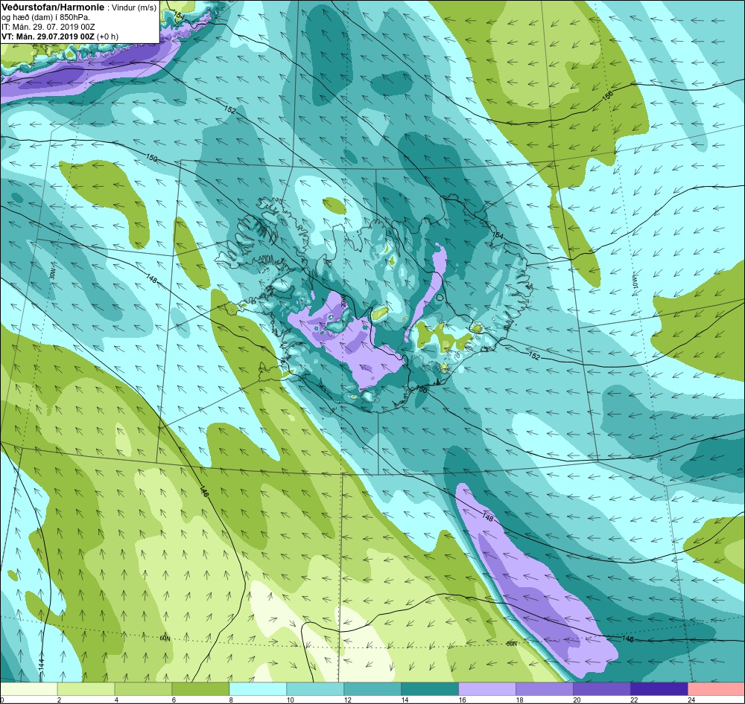Click the legend tick label 2
This screenshot has height=704, width=745.
tap(60, 700)
